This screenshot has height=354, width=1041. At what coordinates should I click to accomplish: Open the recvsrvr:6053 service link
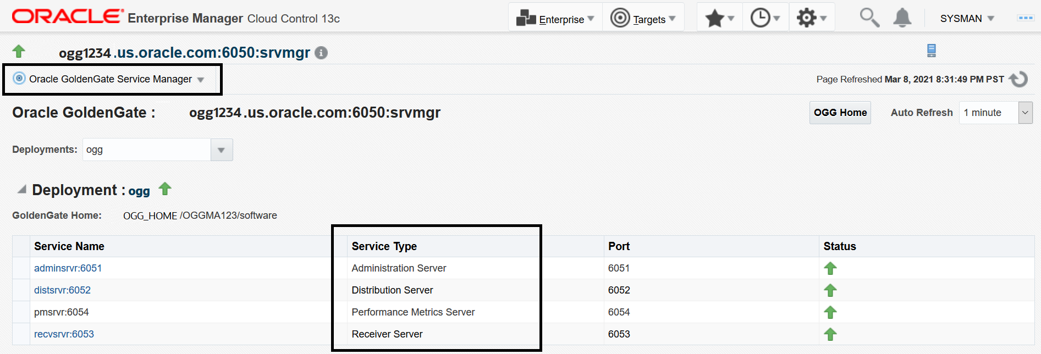pos(64,334)
